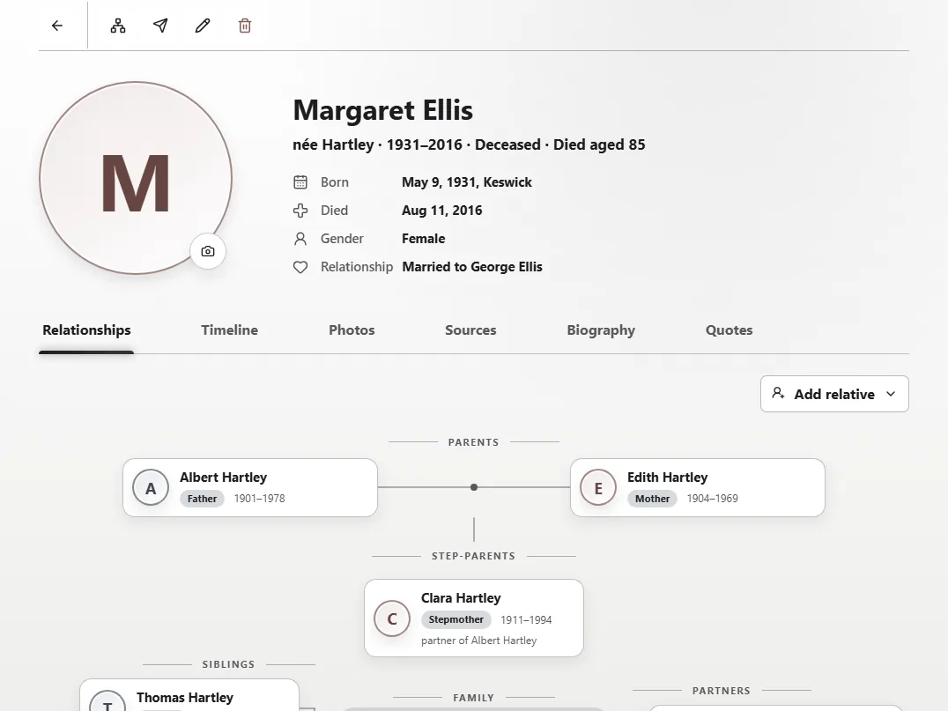Viewport: 948px width, 711px height.
Task: Open the family tree view icon
Action: (x=118, y=26)
